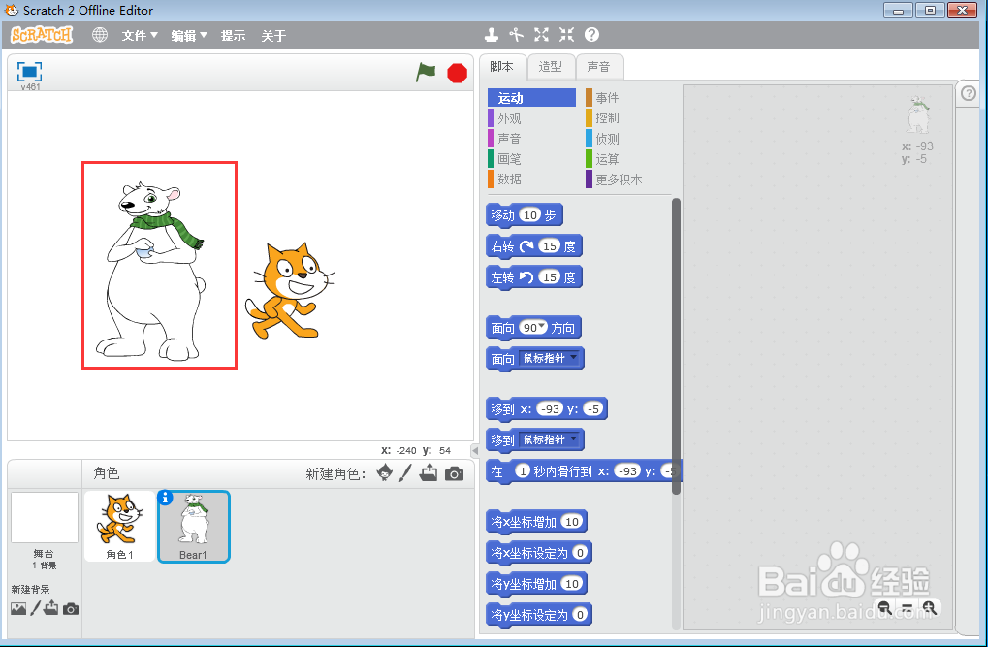Click the green flag to start

tap(426, 72)
